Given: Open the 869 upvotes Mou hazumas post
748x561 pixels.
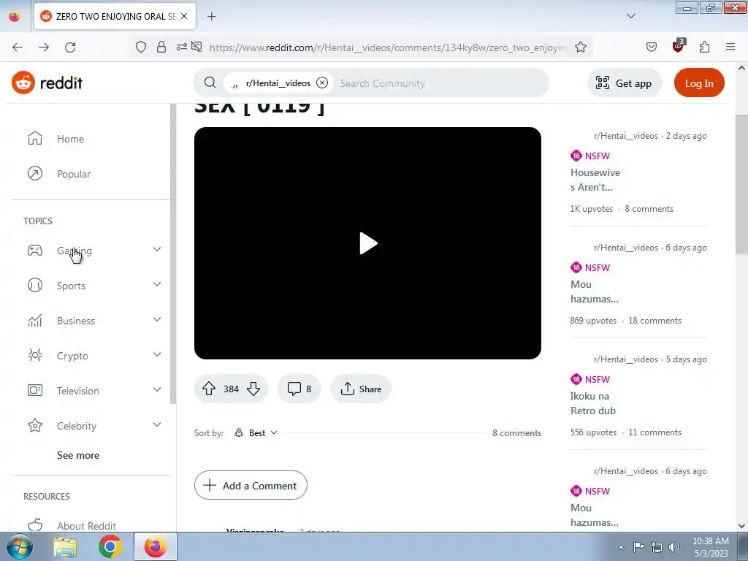Looking at the screenshot, I should tap(595, 291).
